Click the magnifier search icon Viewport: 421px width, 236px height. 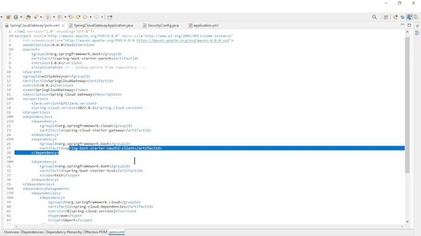[x=374, y=17]
